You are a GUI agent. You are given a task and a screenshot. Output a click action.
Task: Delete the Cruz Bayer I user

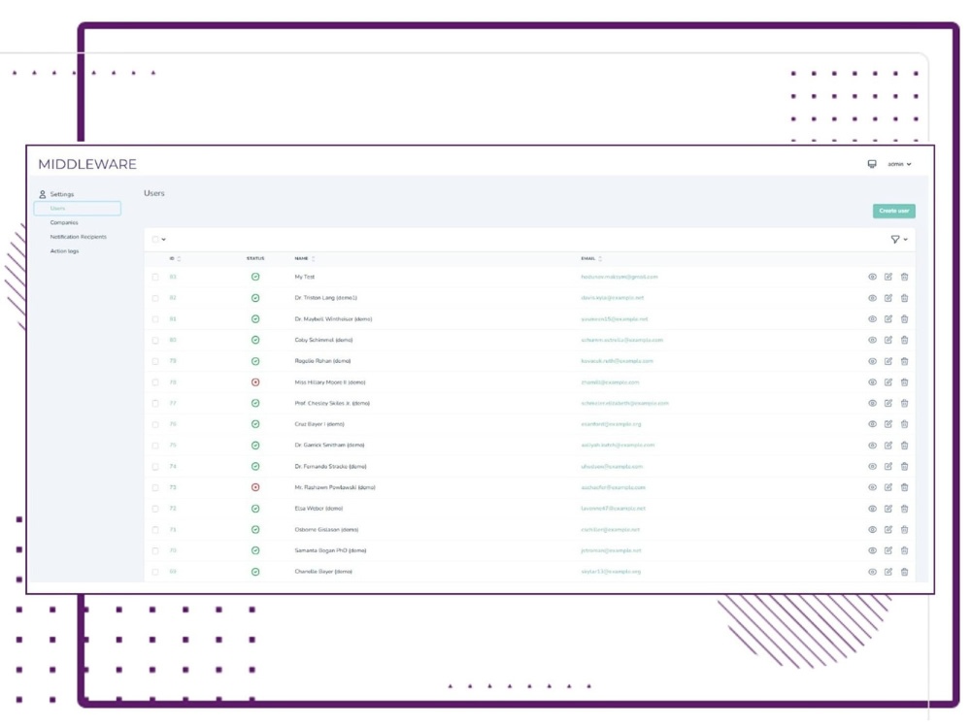point(904,424)
